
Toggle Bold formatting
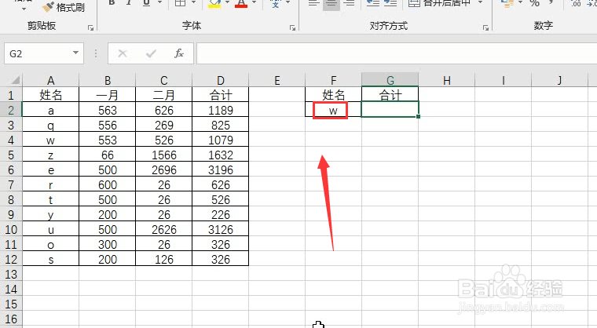(112, 3)
